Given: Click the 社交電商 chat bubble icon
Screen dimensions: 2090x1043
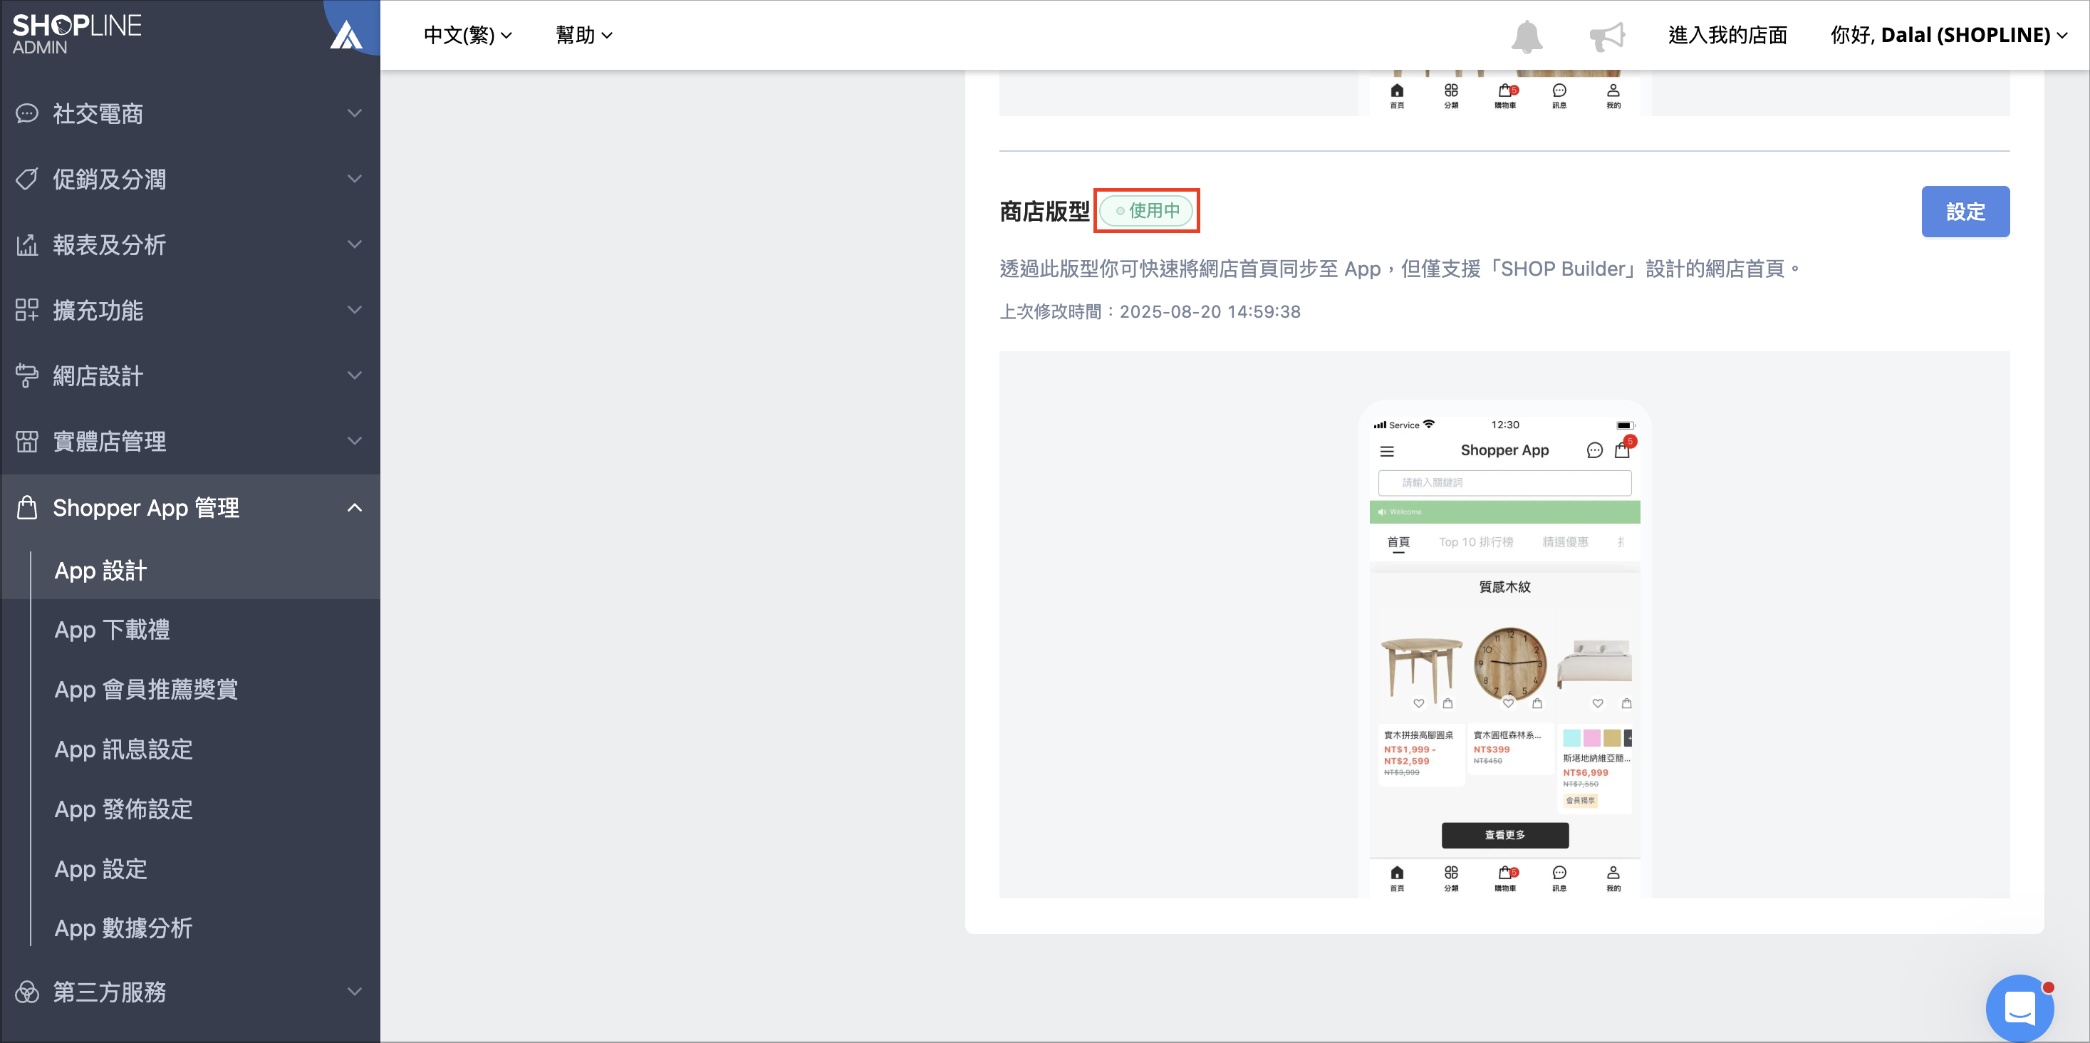Looking at the screenshot, I should click(27, 113).
